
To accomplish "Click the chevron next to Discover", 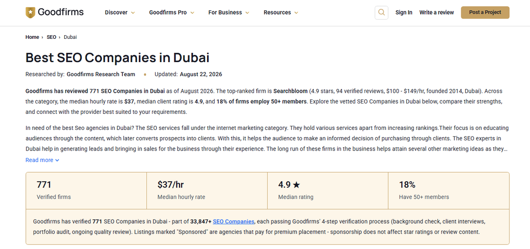I will (x=133, y=12).
